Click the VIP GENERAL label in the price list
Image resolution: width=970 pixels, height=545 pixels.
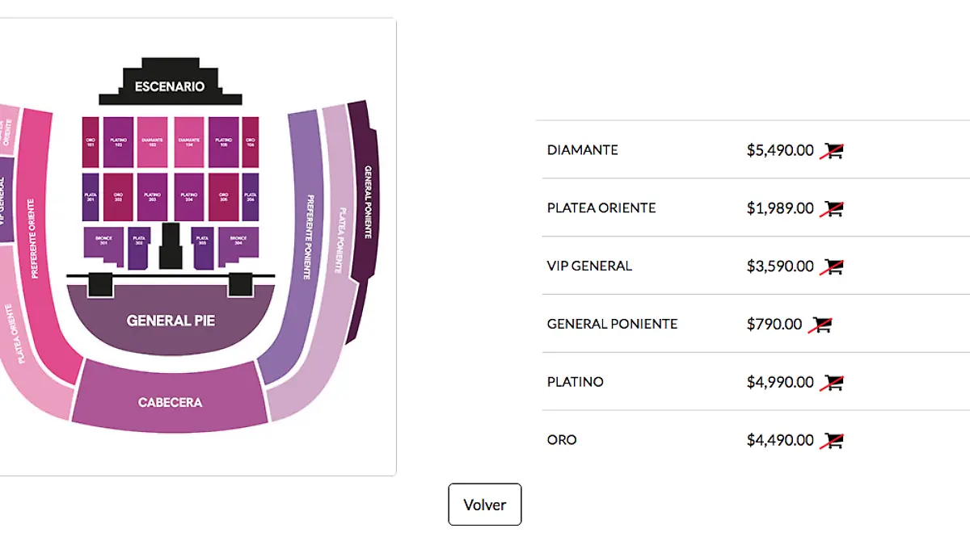pos(589,266)
